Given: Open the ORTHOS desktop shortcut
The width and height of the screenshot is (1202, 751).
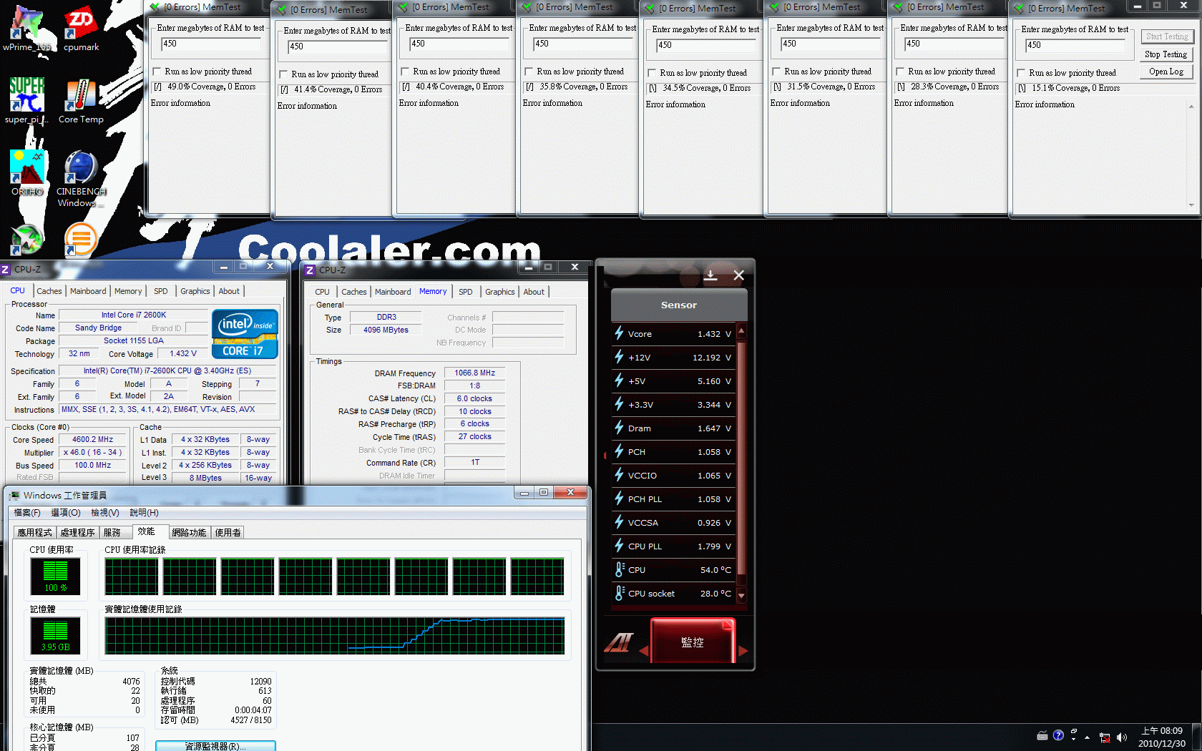Looking at the screenshot, I should coord(27,173).
